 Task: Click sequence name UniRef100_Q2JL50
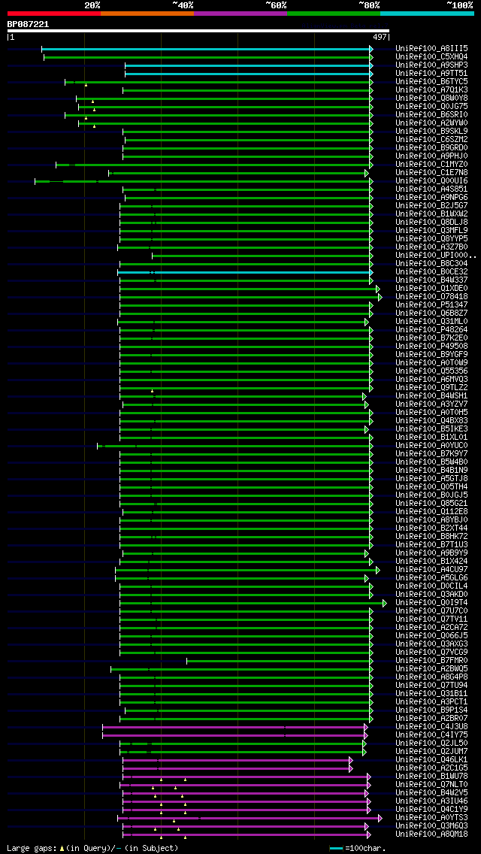(431, 744)
